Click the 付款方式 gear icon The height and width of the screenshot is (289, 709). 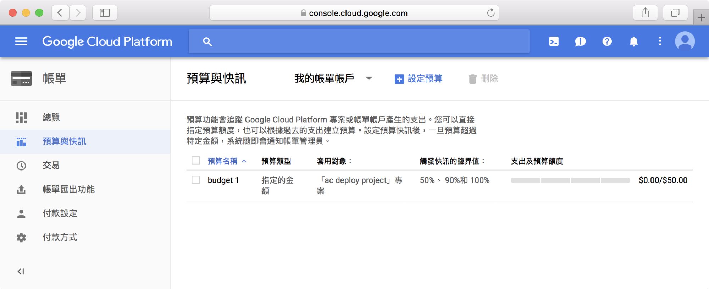point(21,237)
